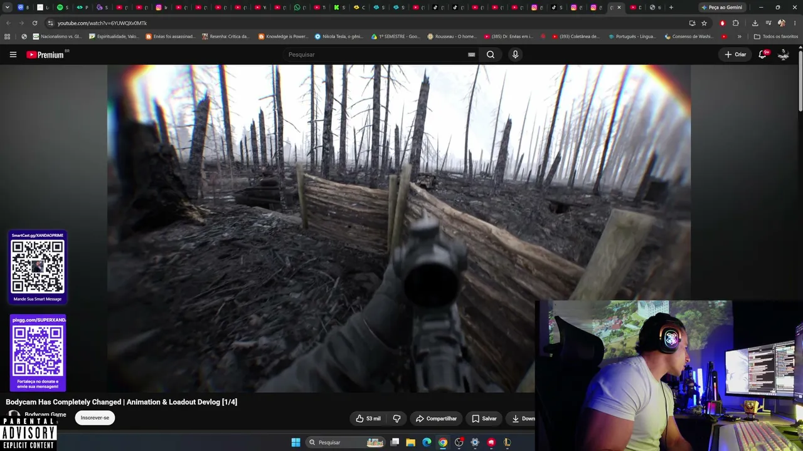Open the Chrome extensions puzzle icon
Image resolution: width=803 pixels, height=451 pixels.
tap(736, 23)
